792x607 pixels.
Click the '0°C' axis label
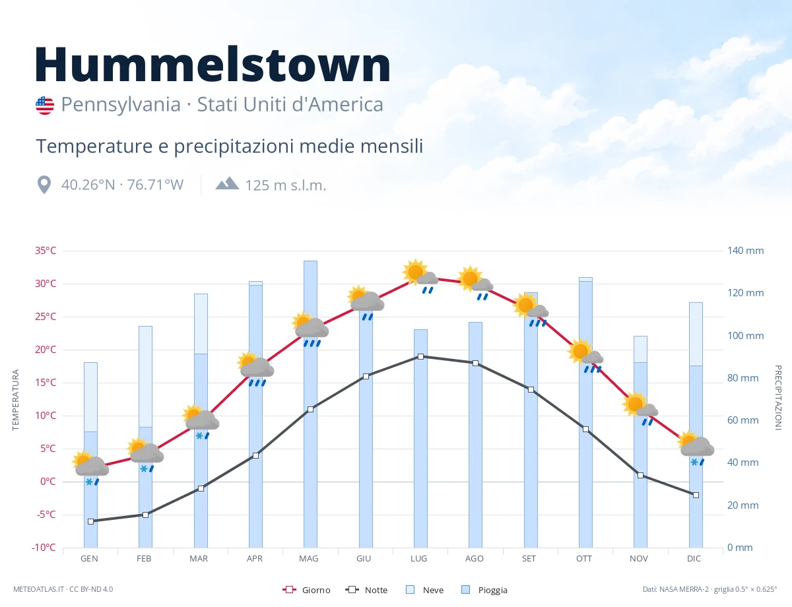[48, 482]
